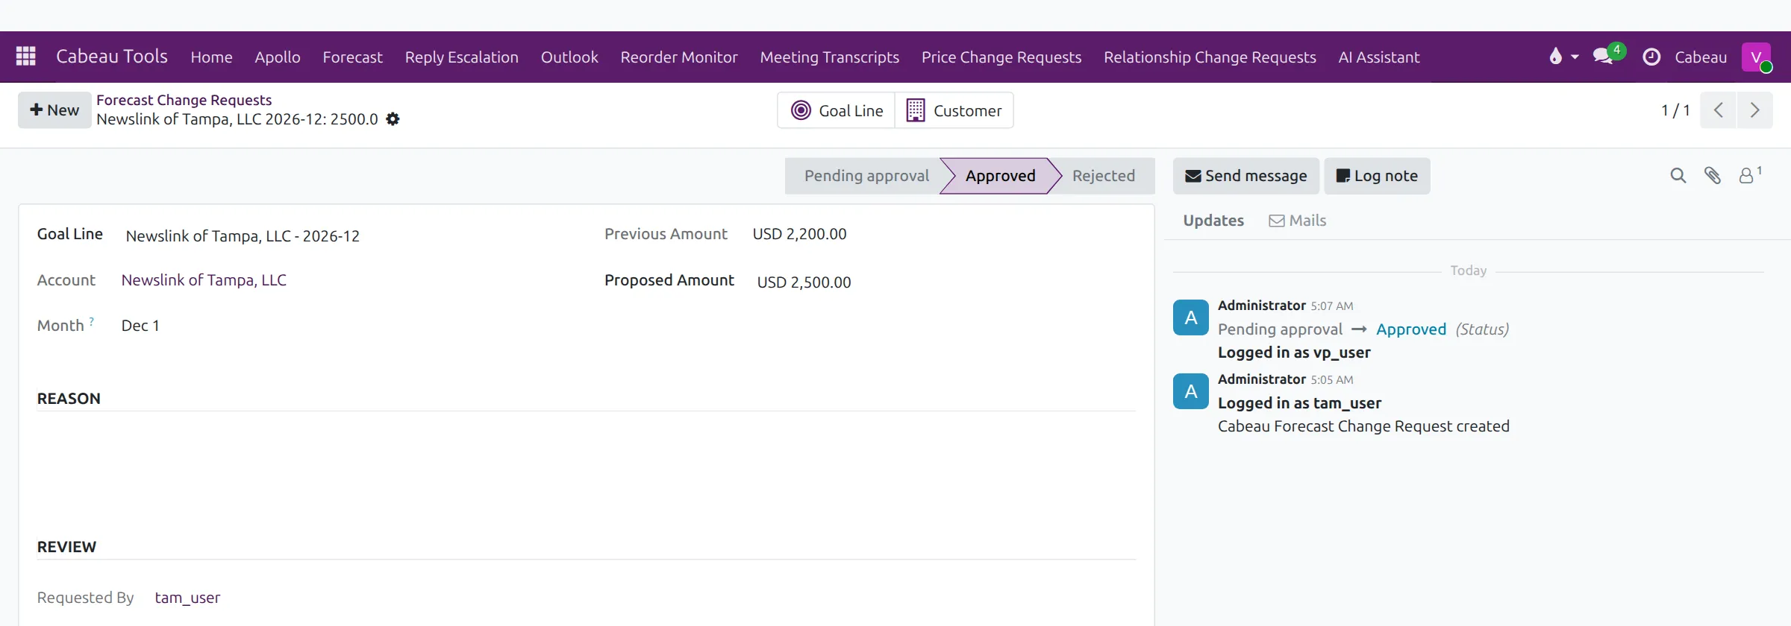Click the gear actions icon beside record title
Viewport: 1791px width, 626px height.
click(x=393, y=119)
